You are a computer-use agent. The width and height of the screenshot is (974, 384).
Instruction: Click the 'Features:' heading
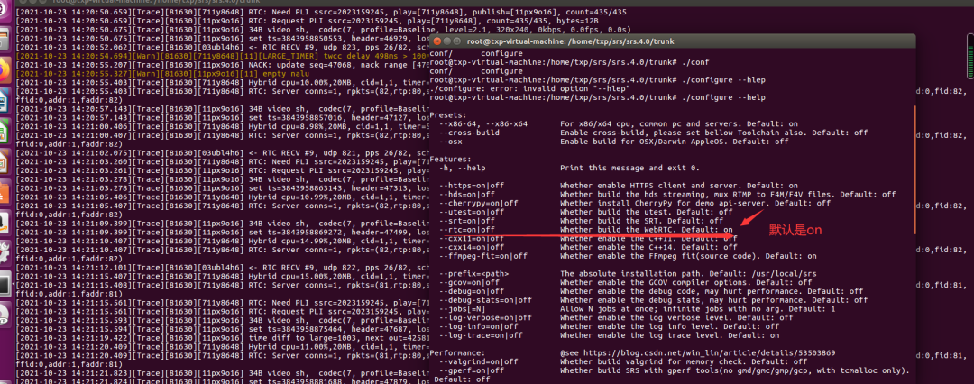[x=450, y=159]
